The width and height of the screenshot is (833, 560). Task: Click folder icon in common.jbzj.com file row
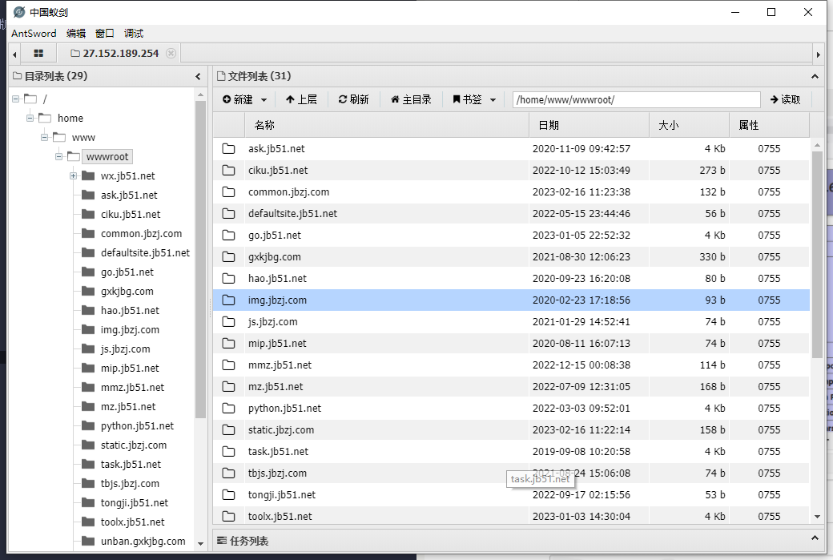(228, 191)
